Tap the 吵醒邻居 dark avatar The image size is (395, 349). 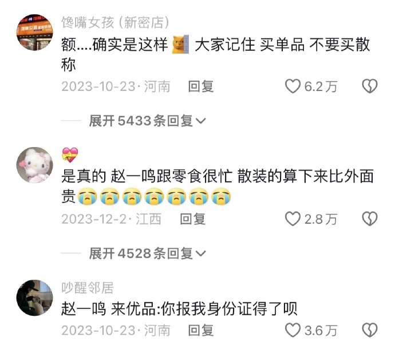click(35, 298)
